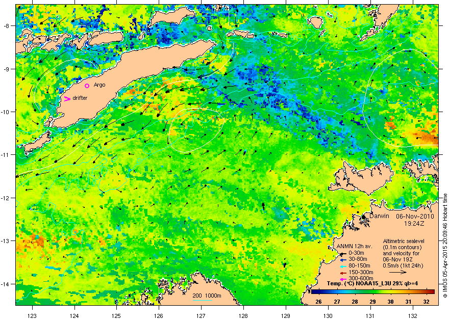
Task: Click the '-13' latitude axis label
Action: coord(6,240)
